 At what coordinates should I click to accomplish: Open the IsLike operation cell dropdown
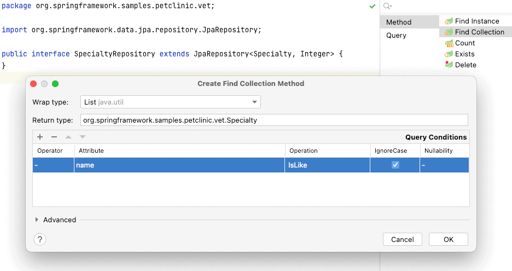point(327,165)
